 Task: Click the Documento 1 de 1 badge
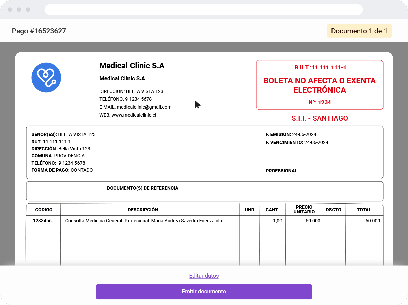(359, 31)
